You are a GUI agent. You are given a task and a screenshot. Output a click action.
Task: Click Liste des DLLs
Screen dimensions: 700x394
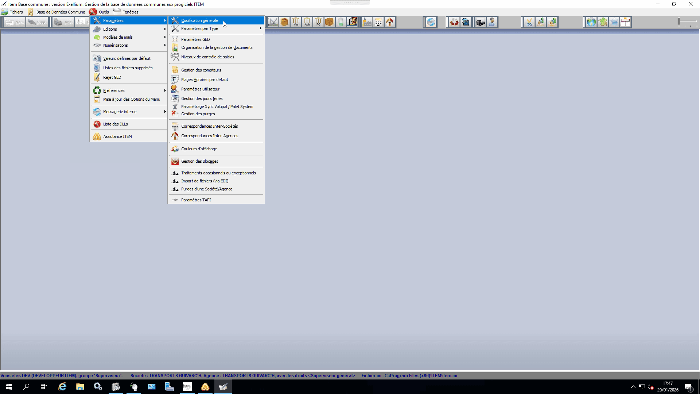point(129,124)
